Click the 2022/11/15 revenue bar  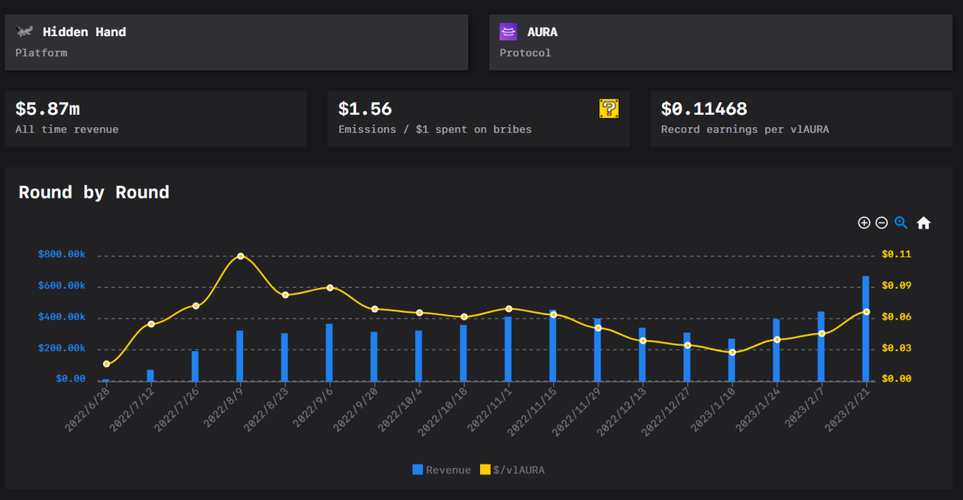click(553, 346)
